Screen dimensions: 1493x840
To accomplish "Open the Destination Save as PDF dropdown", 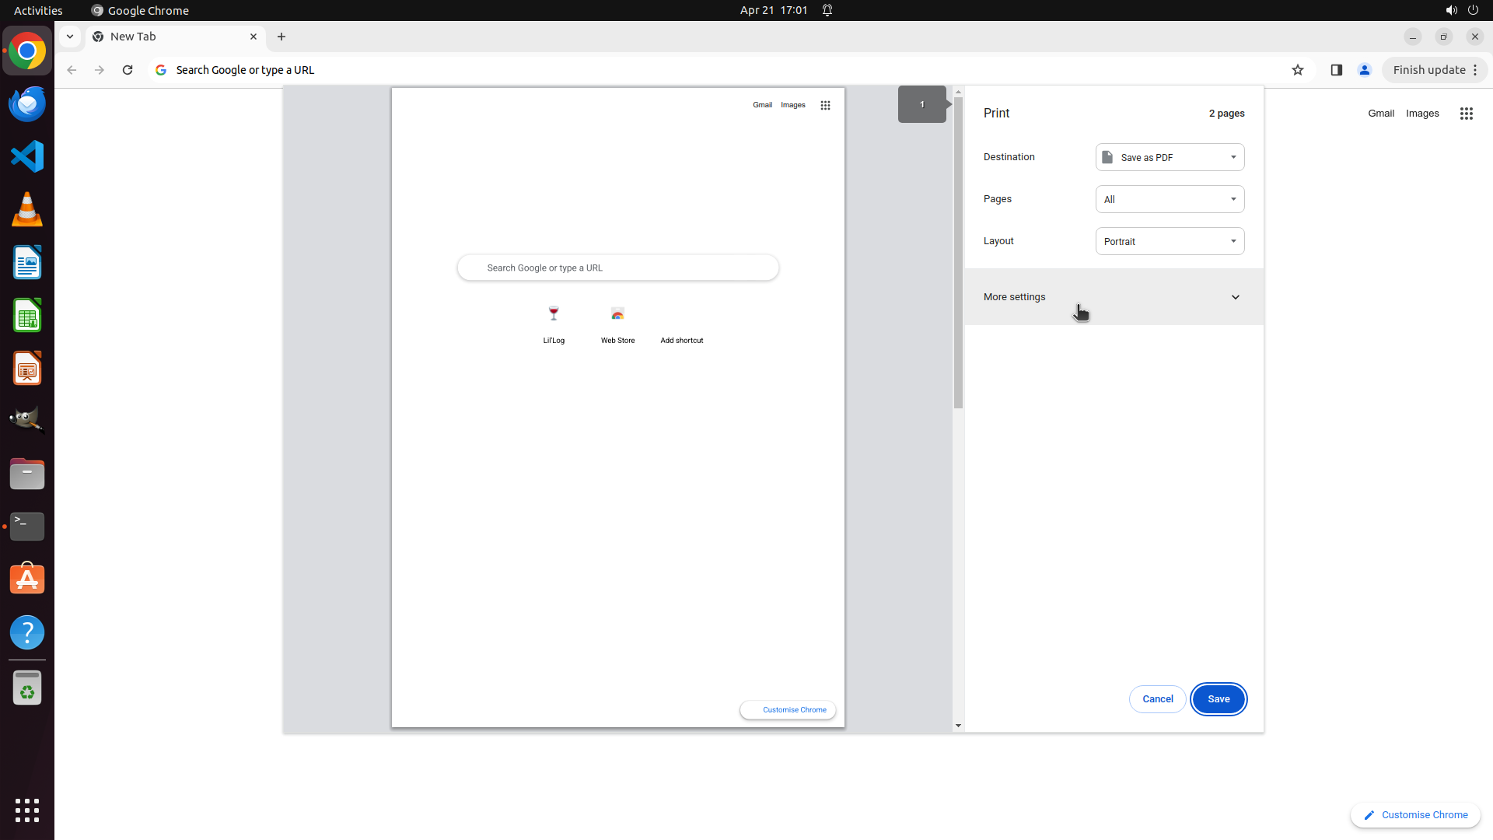I will click(x=1170, y=157).
